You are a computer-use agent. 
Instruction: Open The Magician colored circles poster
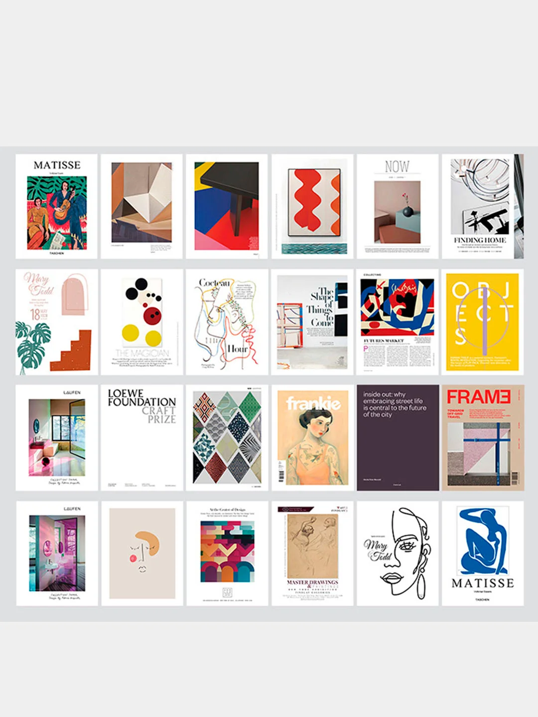click(x=142, y=322)
